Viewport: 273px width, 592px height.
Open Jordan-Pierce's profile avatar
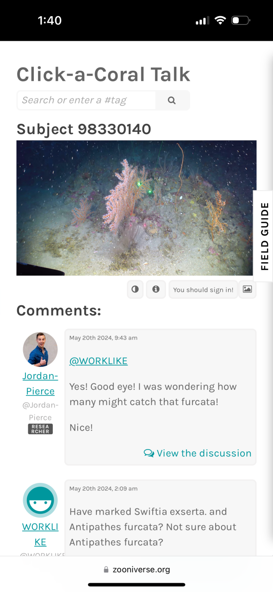(x=40, y=349)
